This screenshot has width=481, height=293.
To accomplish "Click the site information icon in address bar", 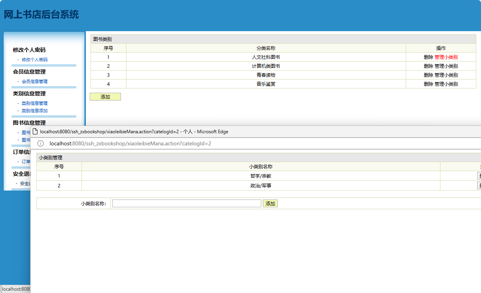I will 40,143.
